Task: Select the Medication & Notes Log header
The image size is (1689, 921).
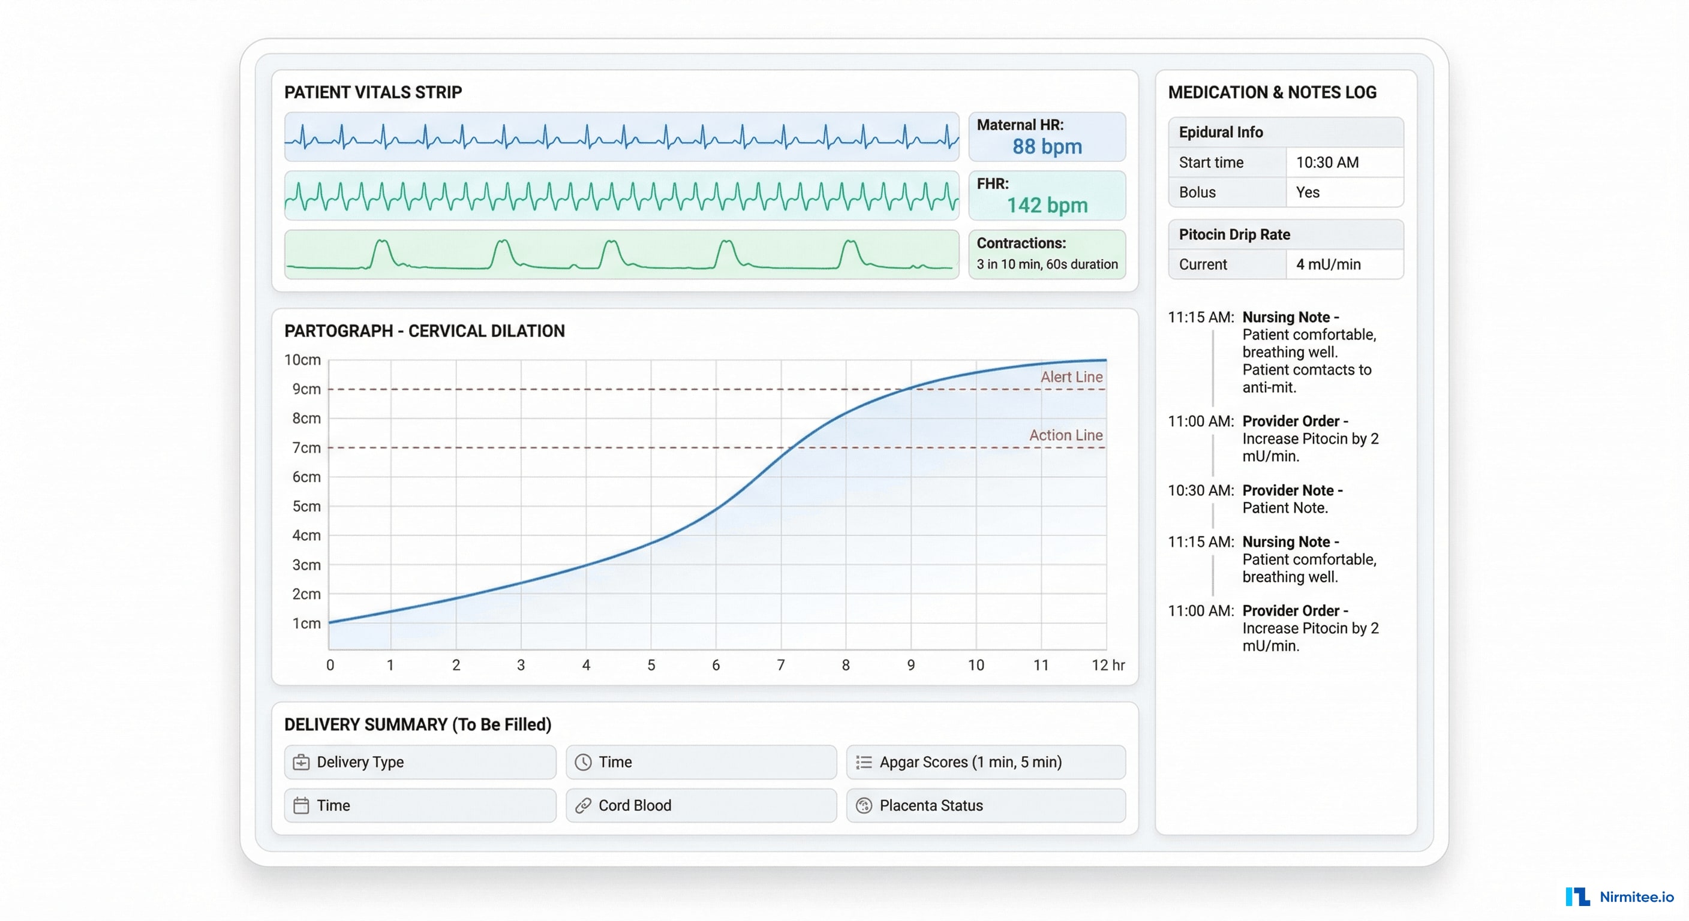Action: pos(1272,92)
